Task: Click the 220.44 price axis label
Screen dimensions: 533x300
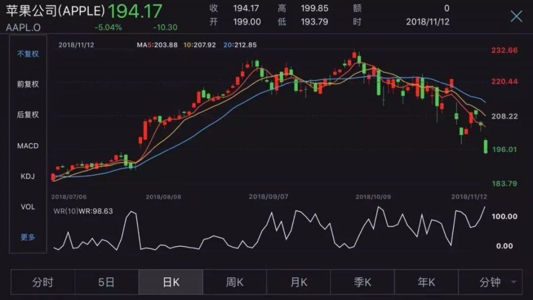Action: tap(505, 82)
